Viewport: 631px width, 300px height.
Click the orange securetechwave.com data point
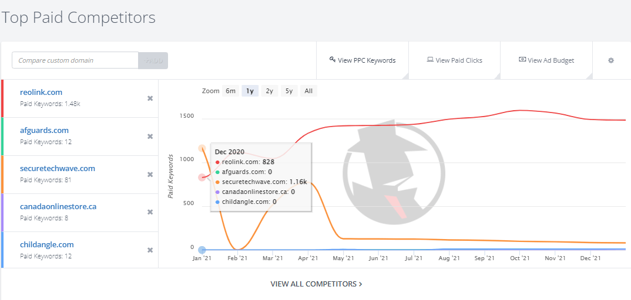(x=202, y=148)
